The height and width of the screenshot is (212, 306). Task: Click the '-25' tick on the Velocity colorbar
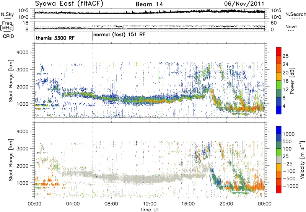point(288,164)
